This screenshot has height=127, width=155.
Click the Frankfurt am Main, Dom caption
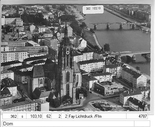121,106
